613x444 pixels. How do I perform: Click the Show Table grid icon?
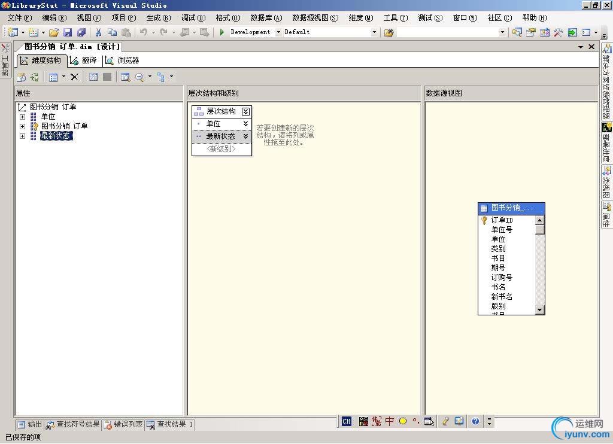pyautogui.click(x=93, y=77)
